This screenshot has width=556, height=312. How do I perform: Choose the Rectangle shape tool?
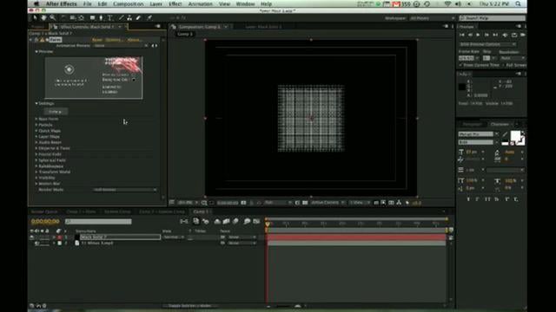(92, 17)
